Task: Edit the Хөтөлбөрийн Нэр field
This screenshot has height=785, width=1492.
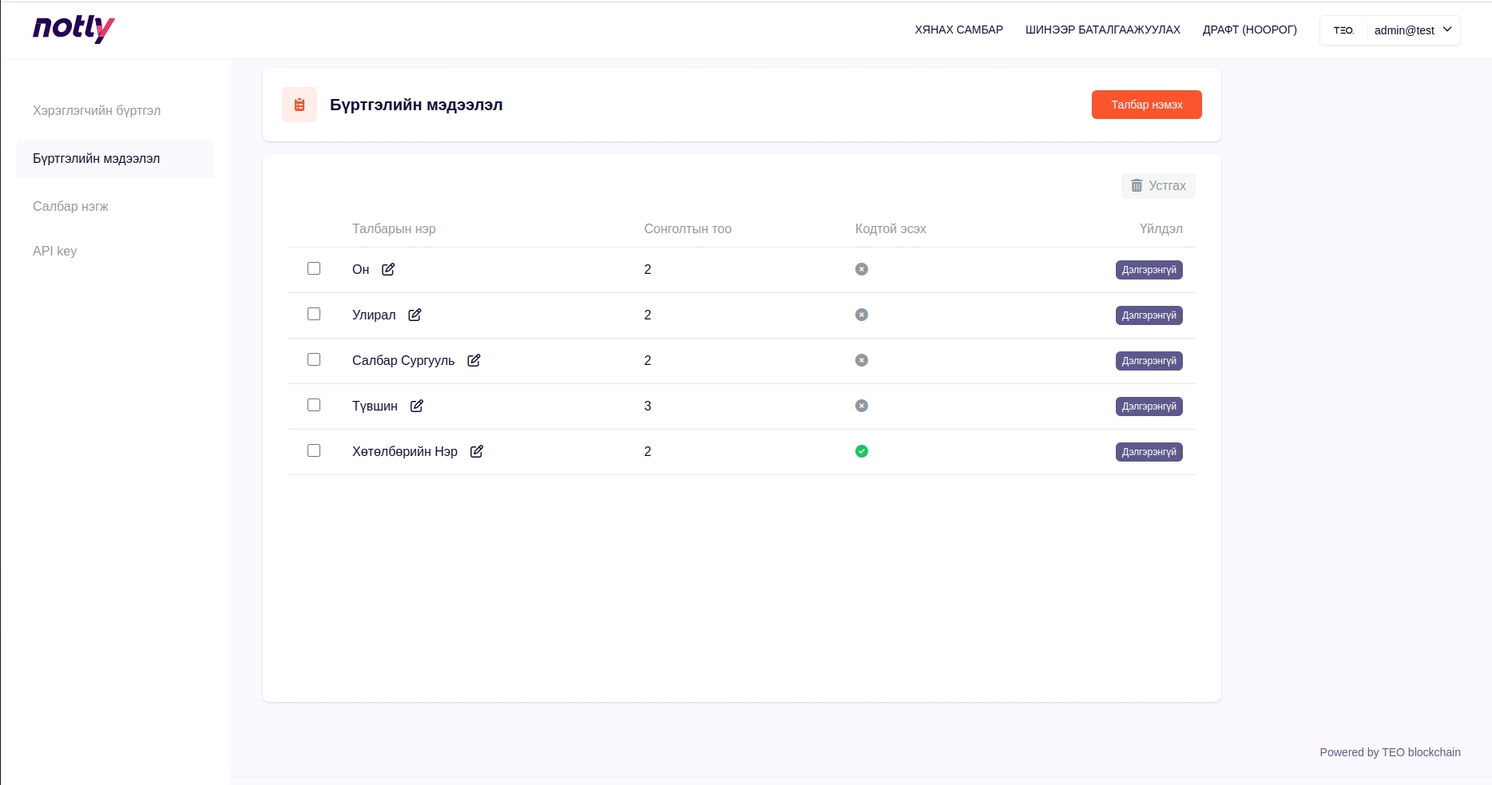Action: coord(477,451)
